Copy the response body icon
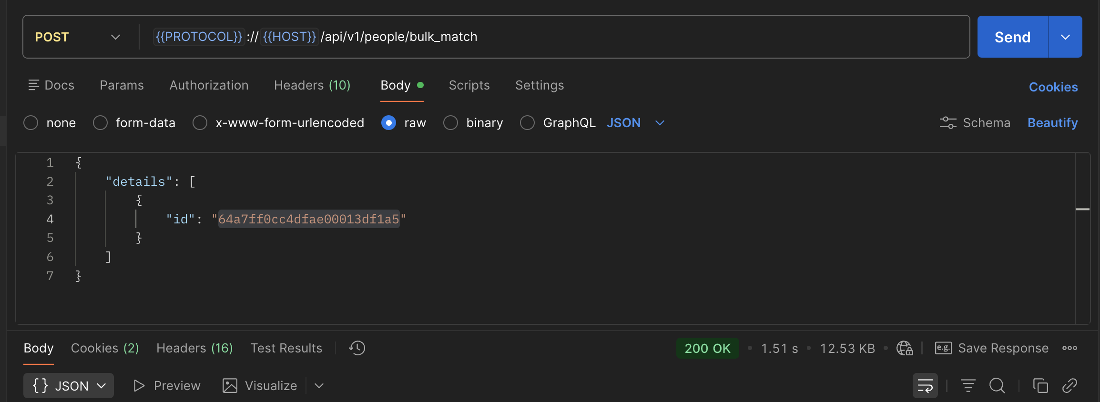The image size is (1100, 402). (1040, 385)
